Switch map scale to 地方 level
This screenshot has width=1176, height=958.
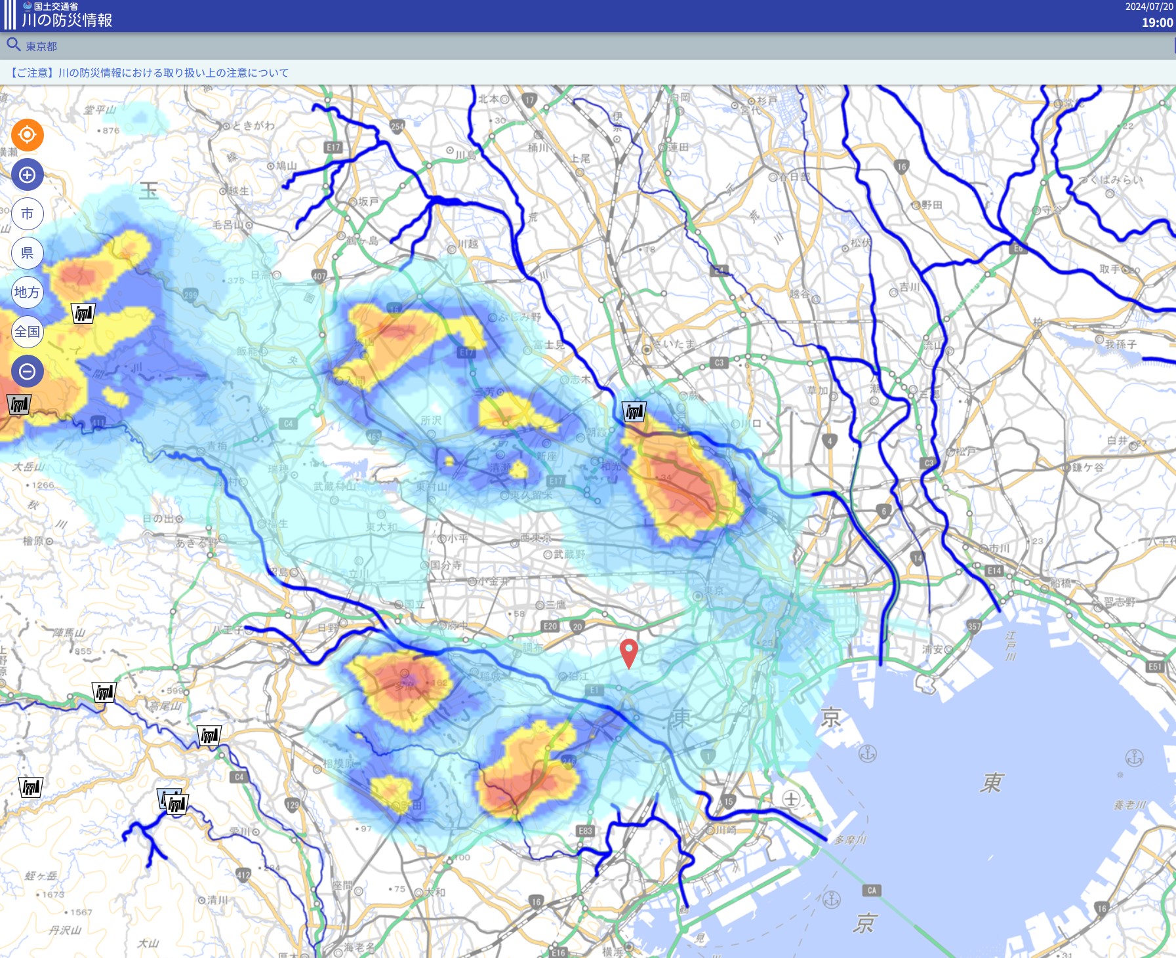coord(27,292)
